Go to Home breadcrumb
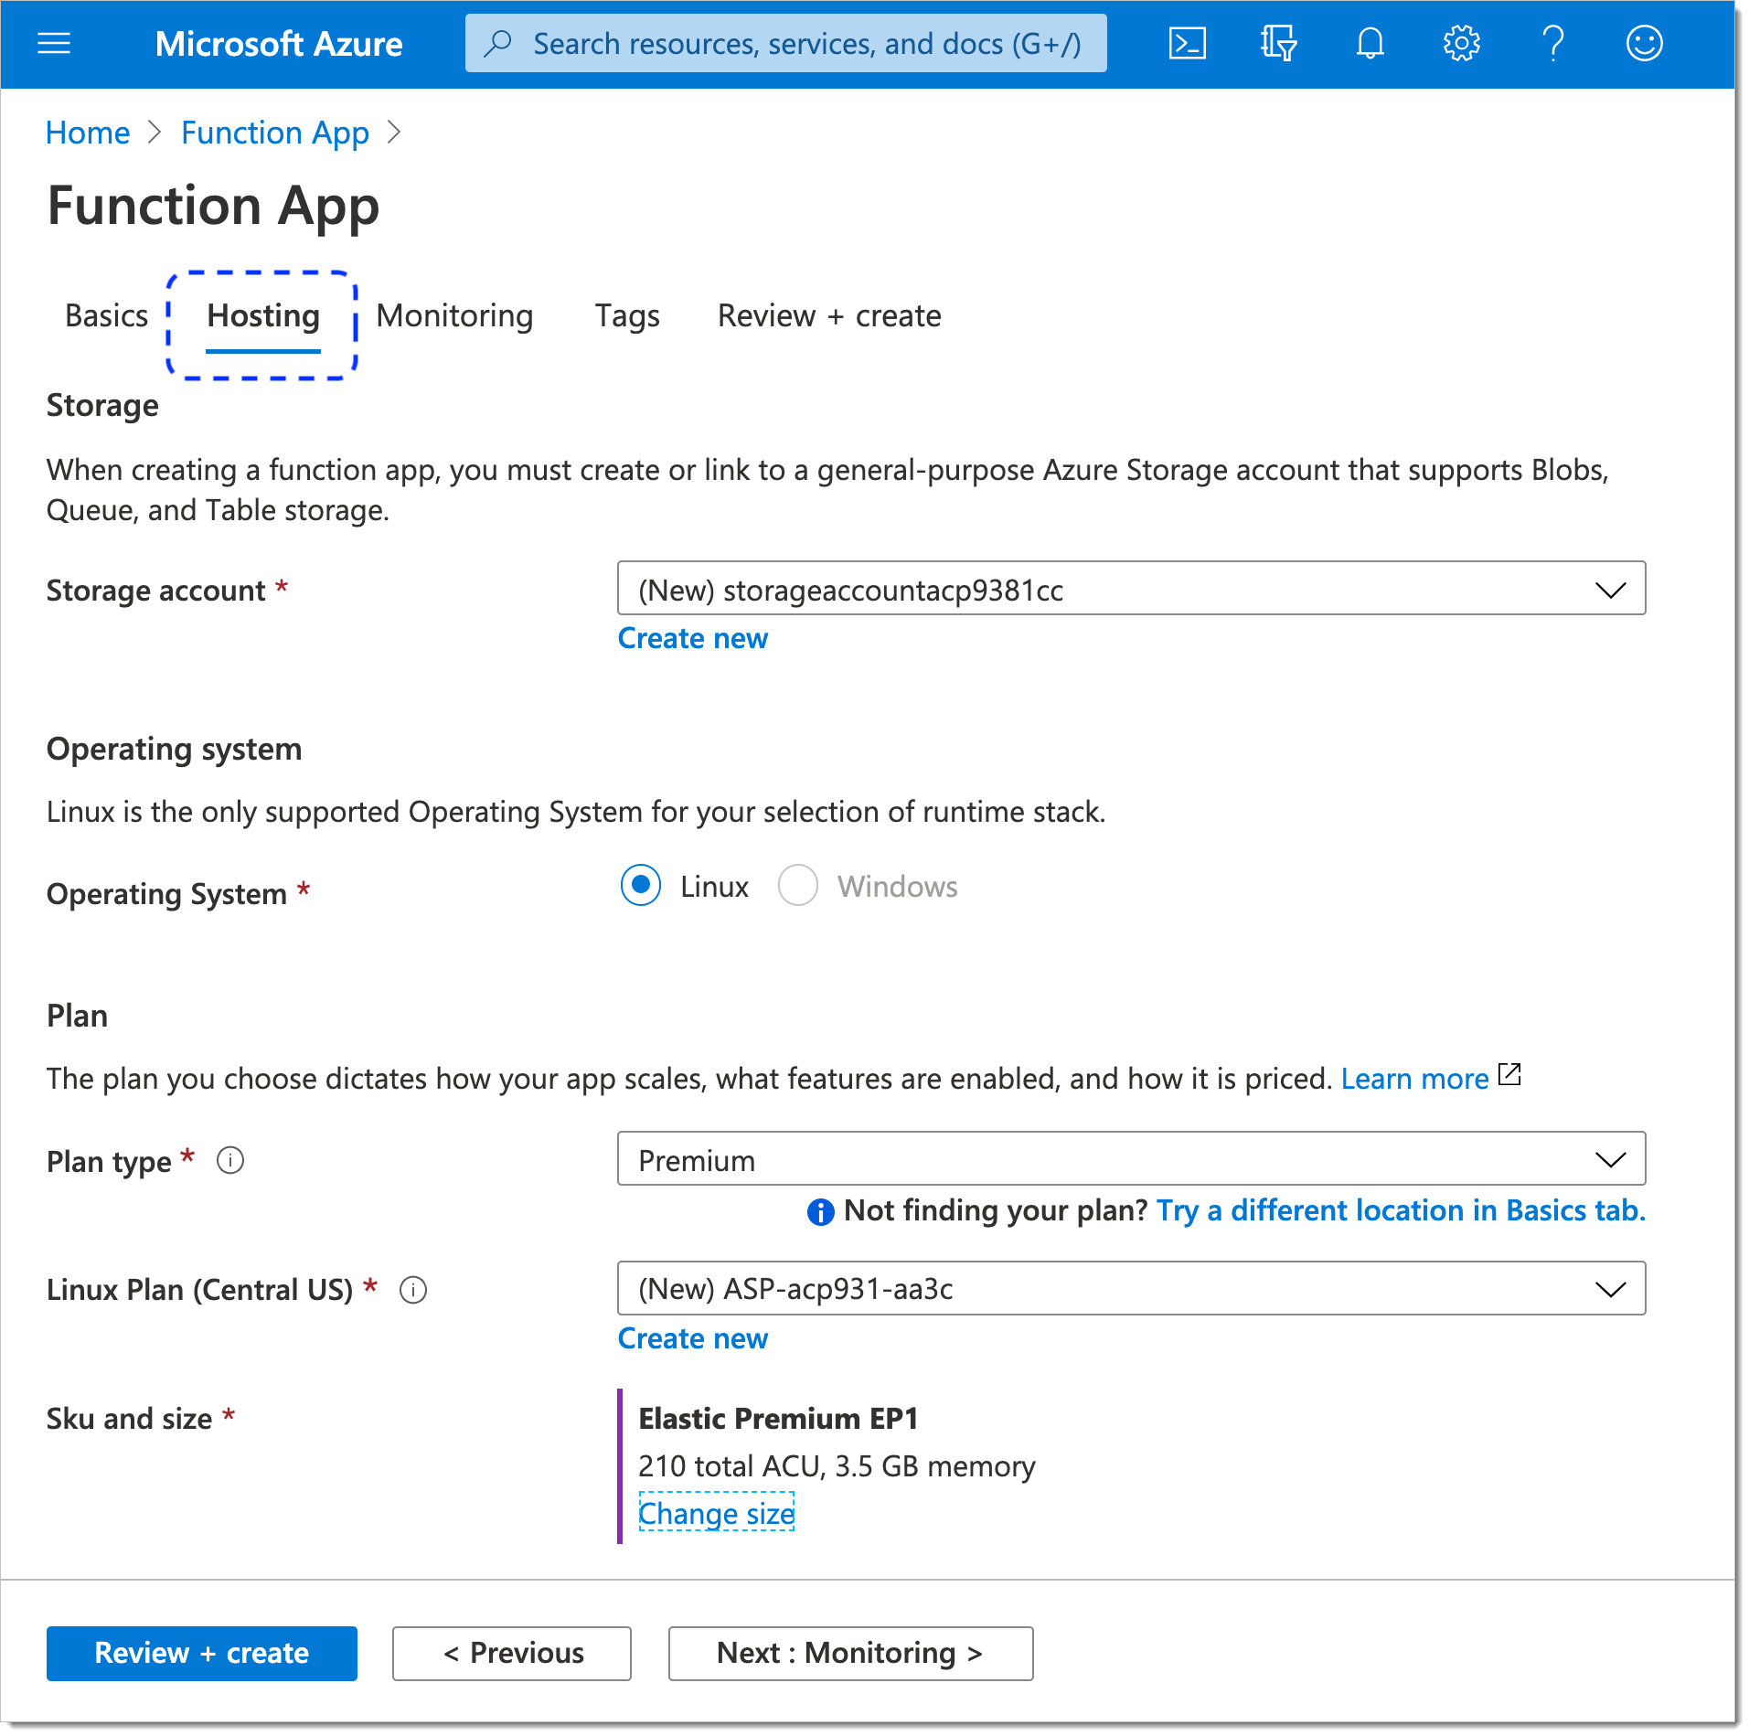 tap(88, 133)
